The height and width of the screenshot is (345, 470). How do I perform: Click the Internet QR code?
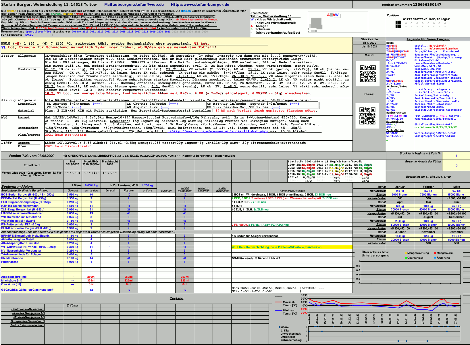click(367, 116)
